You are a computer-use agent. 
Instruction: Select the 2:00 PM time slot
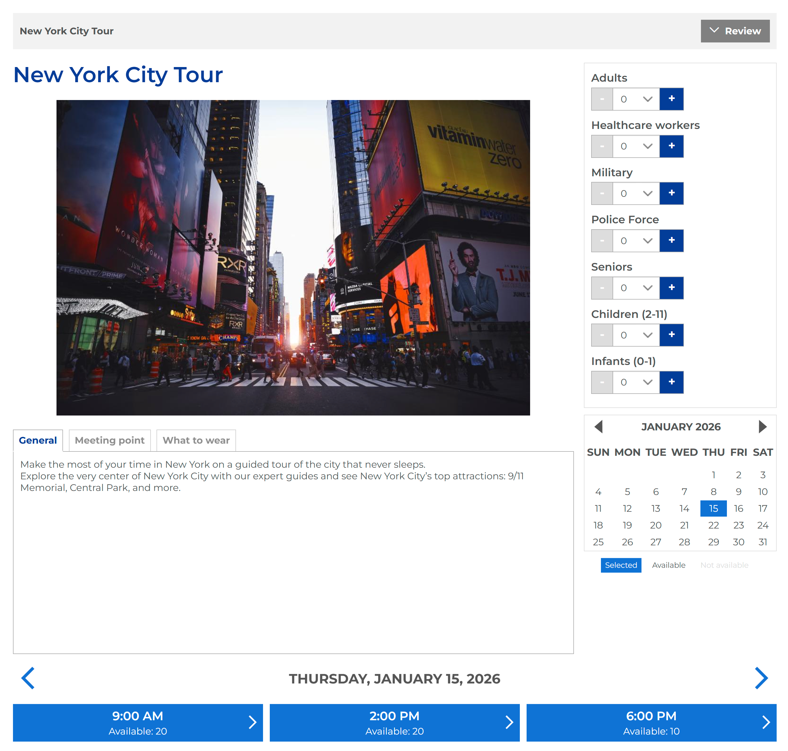tap(395, 723)
